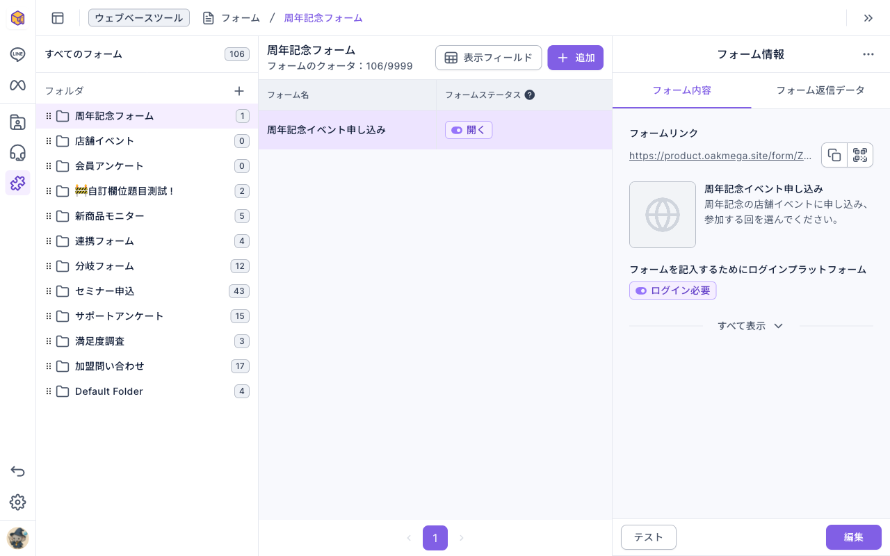Select the すべてのフォーム list entry
The height and width of the screenshot is (556, 890).
click(147, 54)
